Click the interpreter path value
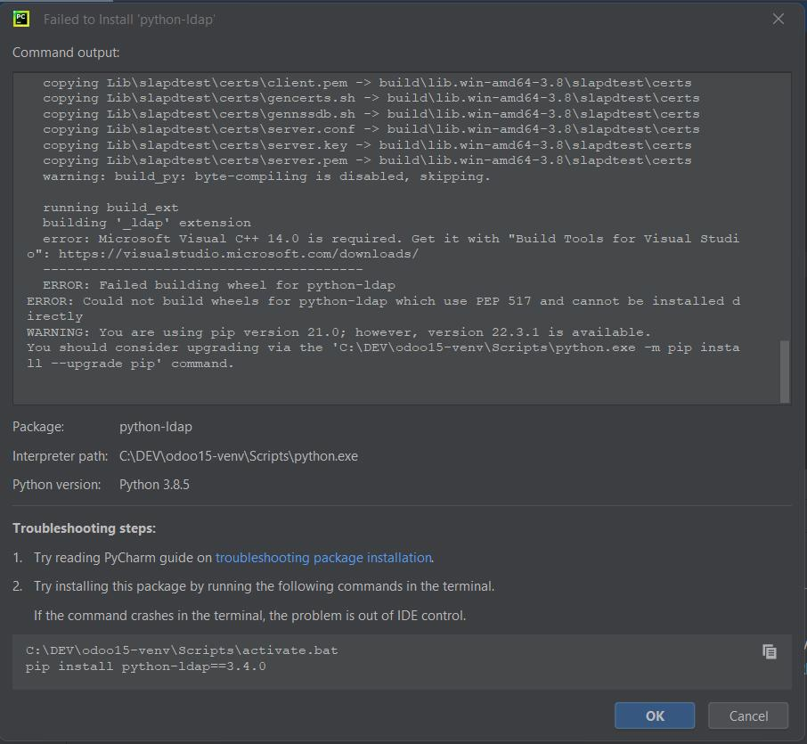Viewport: 807px width, 744px height. [239, 456]
